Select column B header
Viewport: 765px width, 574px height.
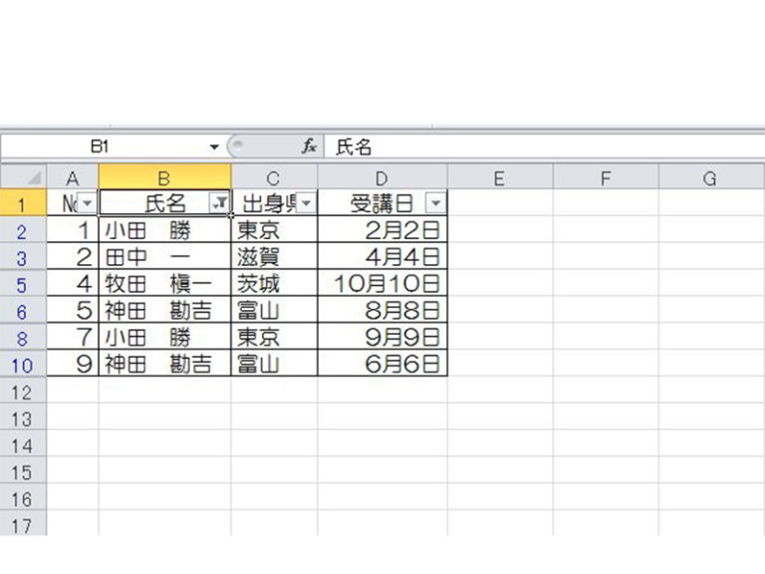[164, 177]
